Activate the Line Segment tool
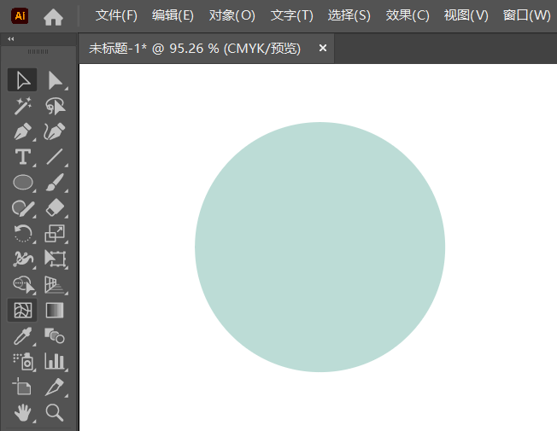Image resolution: width=557 pixels, height=431 pixels. click(x=55, y=157)
